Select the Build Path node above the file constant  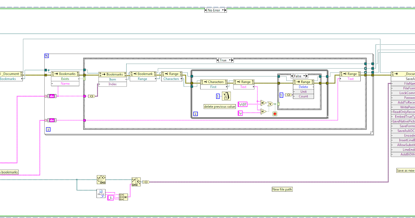point(101,180)
